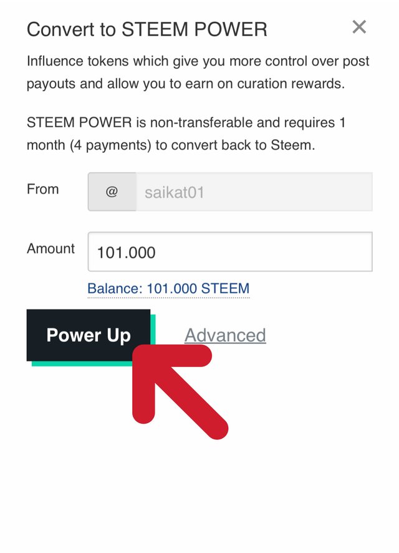Focus the Amount input field

point(229,252)
